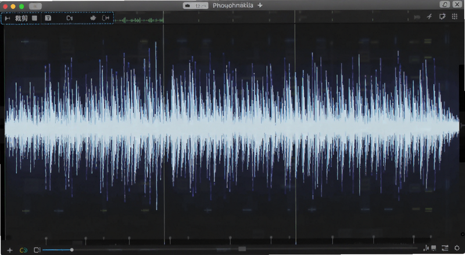This screenshot has width=465, height=255.
Task: Click the gray square stop button in toolbar
Action: pos(34,18)
